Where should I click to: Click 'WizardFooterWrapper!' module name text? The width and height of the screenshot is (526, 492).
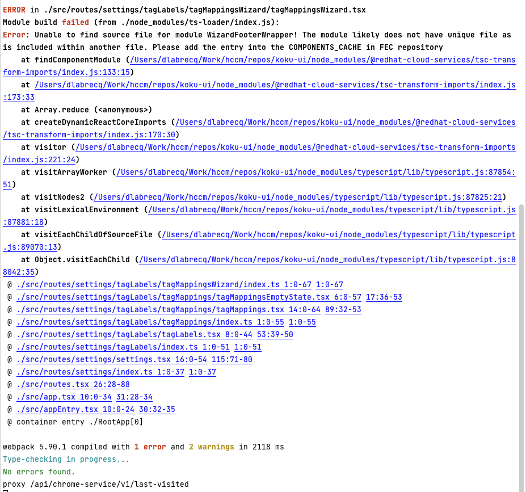tap(253, 35)
